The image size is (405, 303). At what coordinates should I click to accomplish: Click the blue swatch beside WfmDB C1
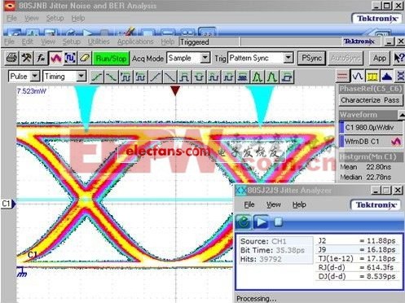coord(341,142)
